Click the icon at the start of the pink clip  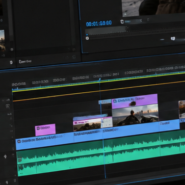38,128
